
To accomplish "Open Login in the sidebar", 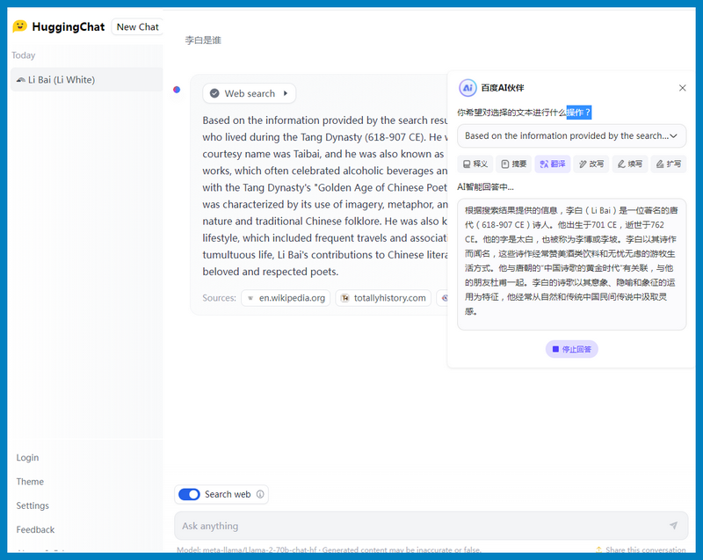I will coord(27,458).
